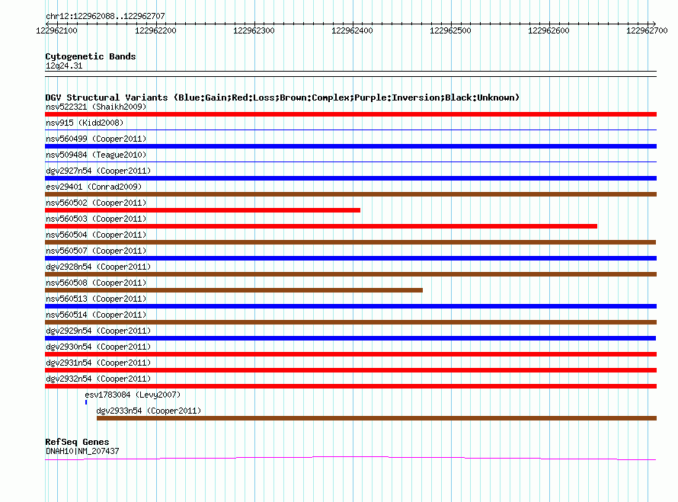Click the nsv560508 (Cooper2011) label

coord(96,283)
